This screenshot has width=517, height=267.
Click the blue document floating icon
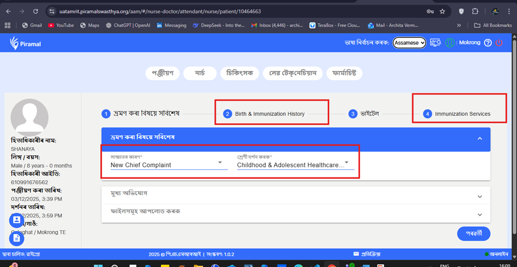click(x=16, y=238)
